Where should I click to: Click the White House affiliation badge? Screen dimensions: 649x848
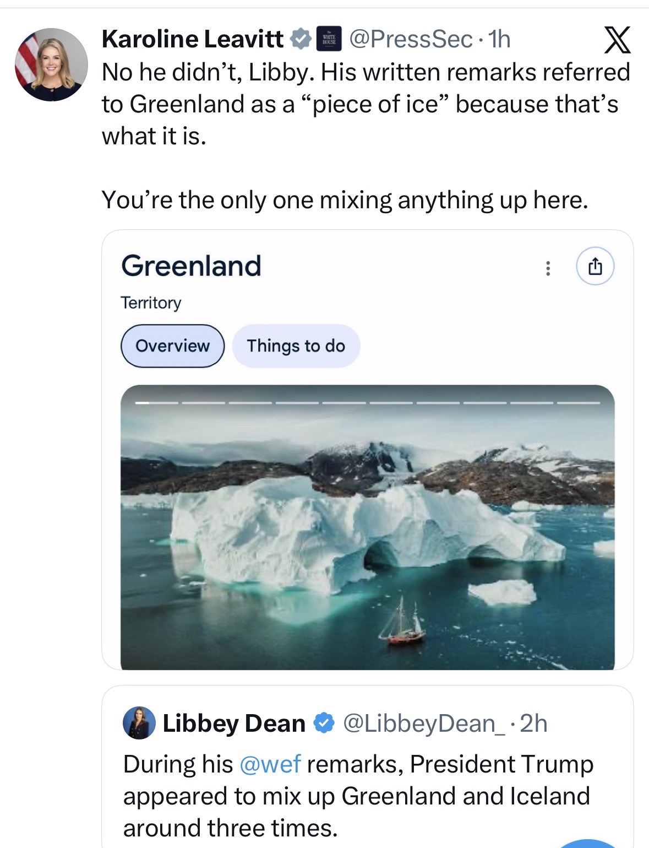click(329, 39)
